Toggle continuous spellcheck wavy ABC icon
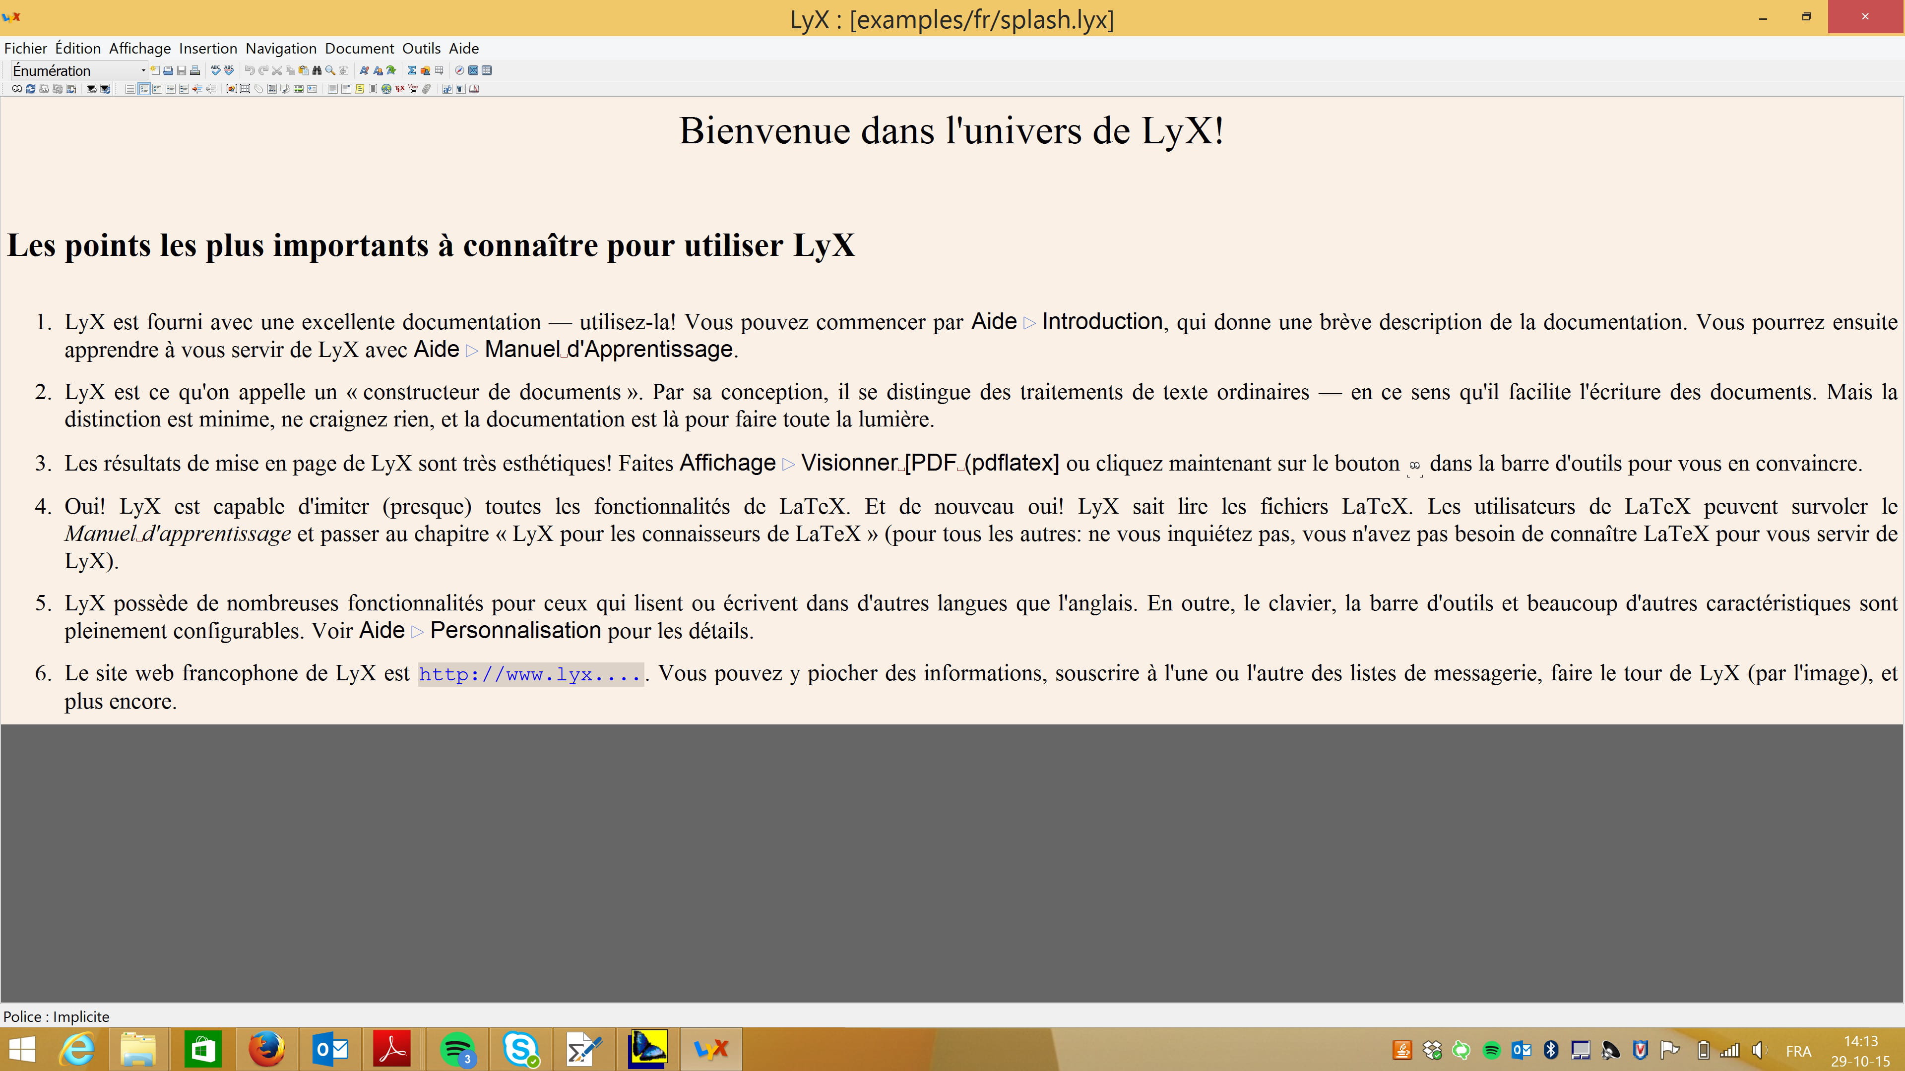Viewport: 1905px width, 1071px height. click(x=229, y=71)
